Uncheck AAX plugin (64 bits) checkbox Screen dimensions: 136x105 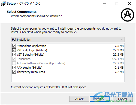(x=14, y=68)
